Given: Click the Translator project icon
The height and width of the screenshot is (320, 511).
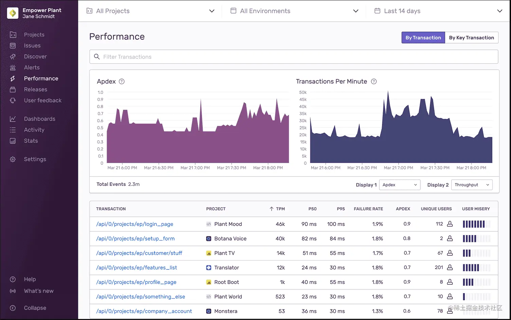Looking at the screenshot, I should coord(209,268).
